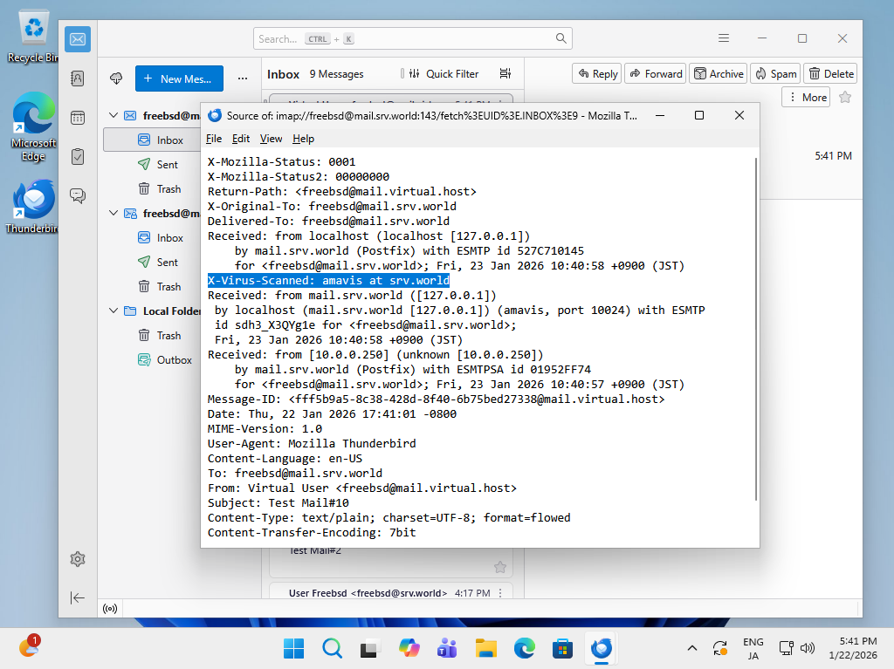Image resolution: width=894 pixels, height=669 pixels.
Task: Open the Tasks space icon
Action: tap(78, 157)
